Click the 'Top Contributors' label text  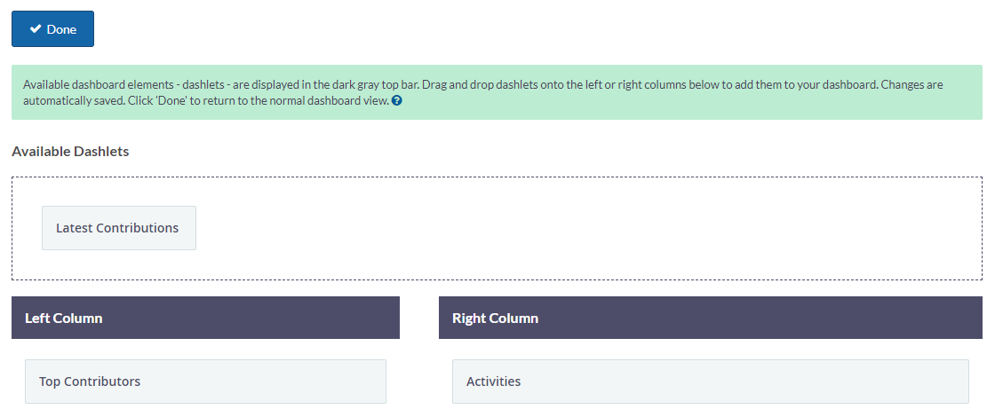90,382
